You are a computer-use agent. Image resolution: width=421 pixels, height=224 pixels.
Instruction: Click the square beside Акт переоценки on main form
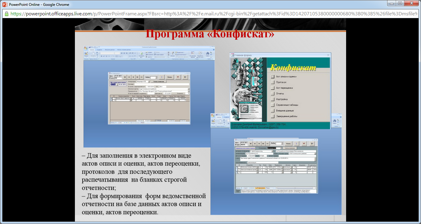[272, 88]
